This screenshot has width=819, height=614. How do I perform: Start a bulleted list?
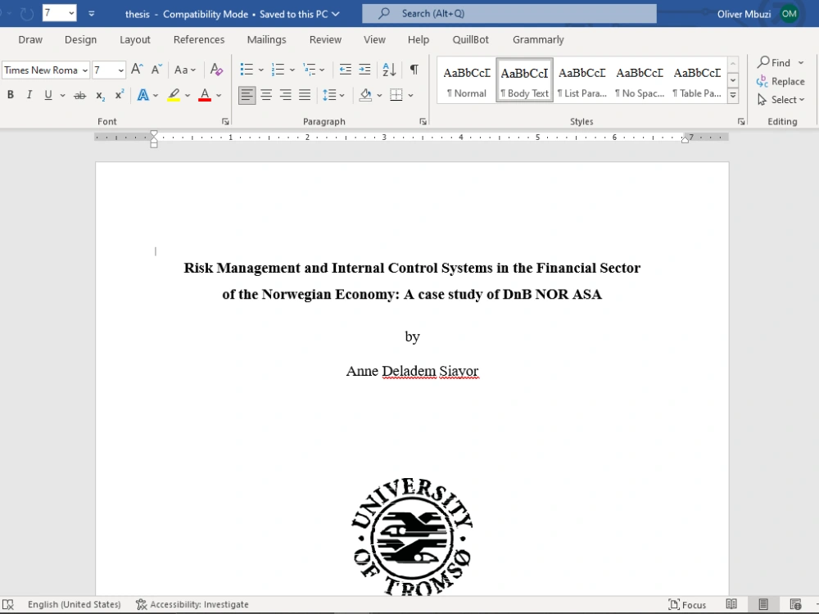(247, 70)
